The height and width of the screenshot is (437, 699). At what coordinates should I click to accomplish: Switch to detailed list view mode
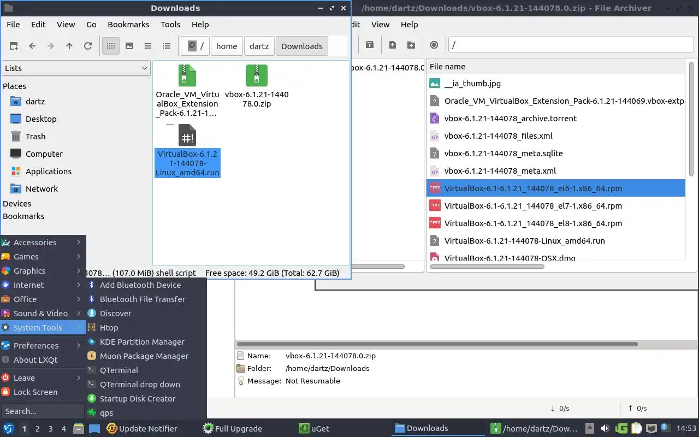coord(167,46)
